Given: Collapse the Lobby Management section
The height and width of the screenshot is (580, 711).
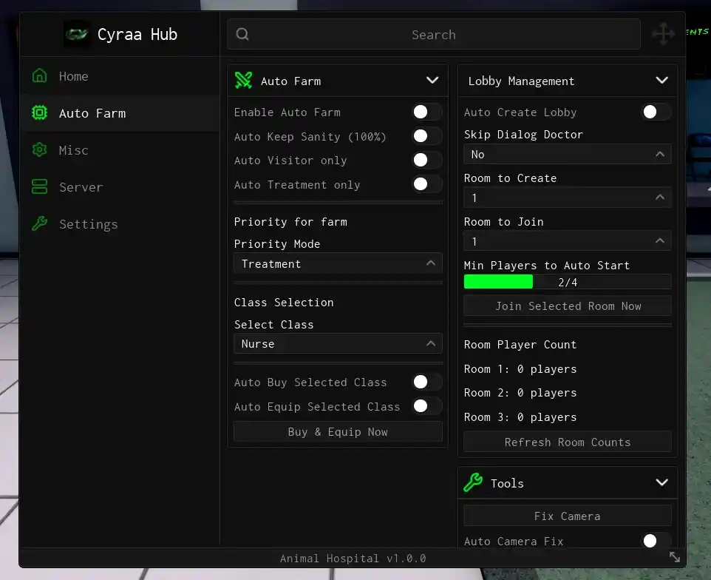Looking at the screenshot, I should point(661,81).
